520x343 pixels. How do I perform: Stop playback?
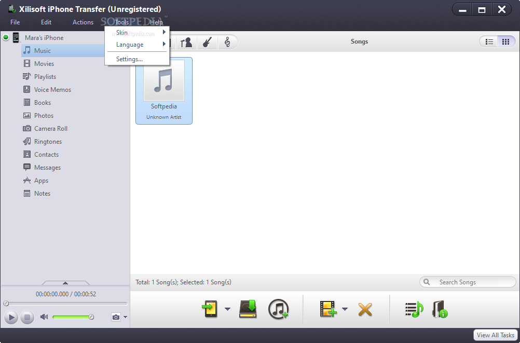click(x=27, y=318)
